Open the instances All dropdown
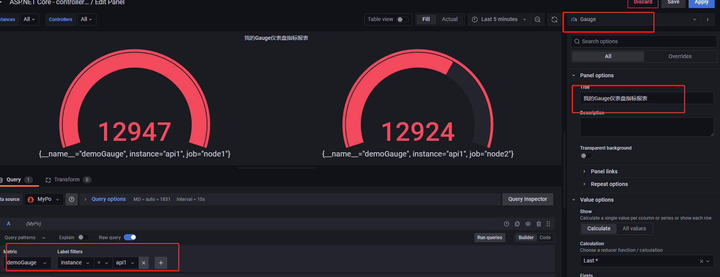 click(x=30, y=19)
